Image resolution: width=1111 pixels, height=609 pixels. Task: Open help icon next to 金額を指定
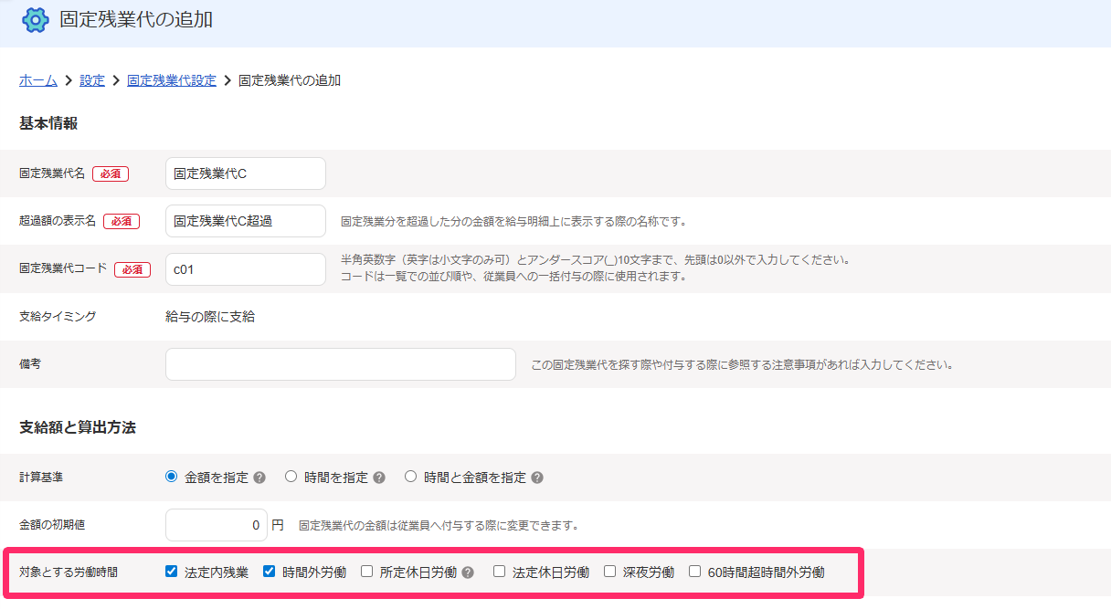pyautogui.click(x=259, y=478)
